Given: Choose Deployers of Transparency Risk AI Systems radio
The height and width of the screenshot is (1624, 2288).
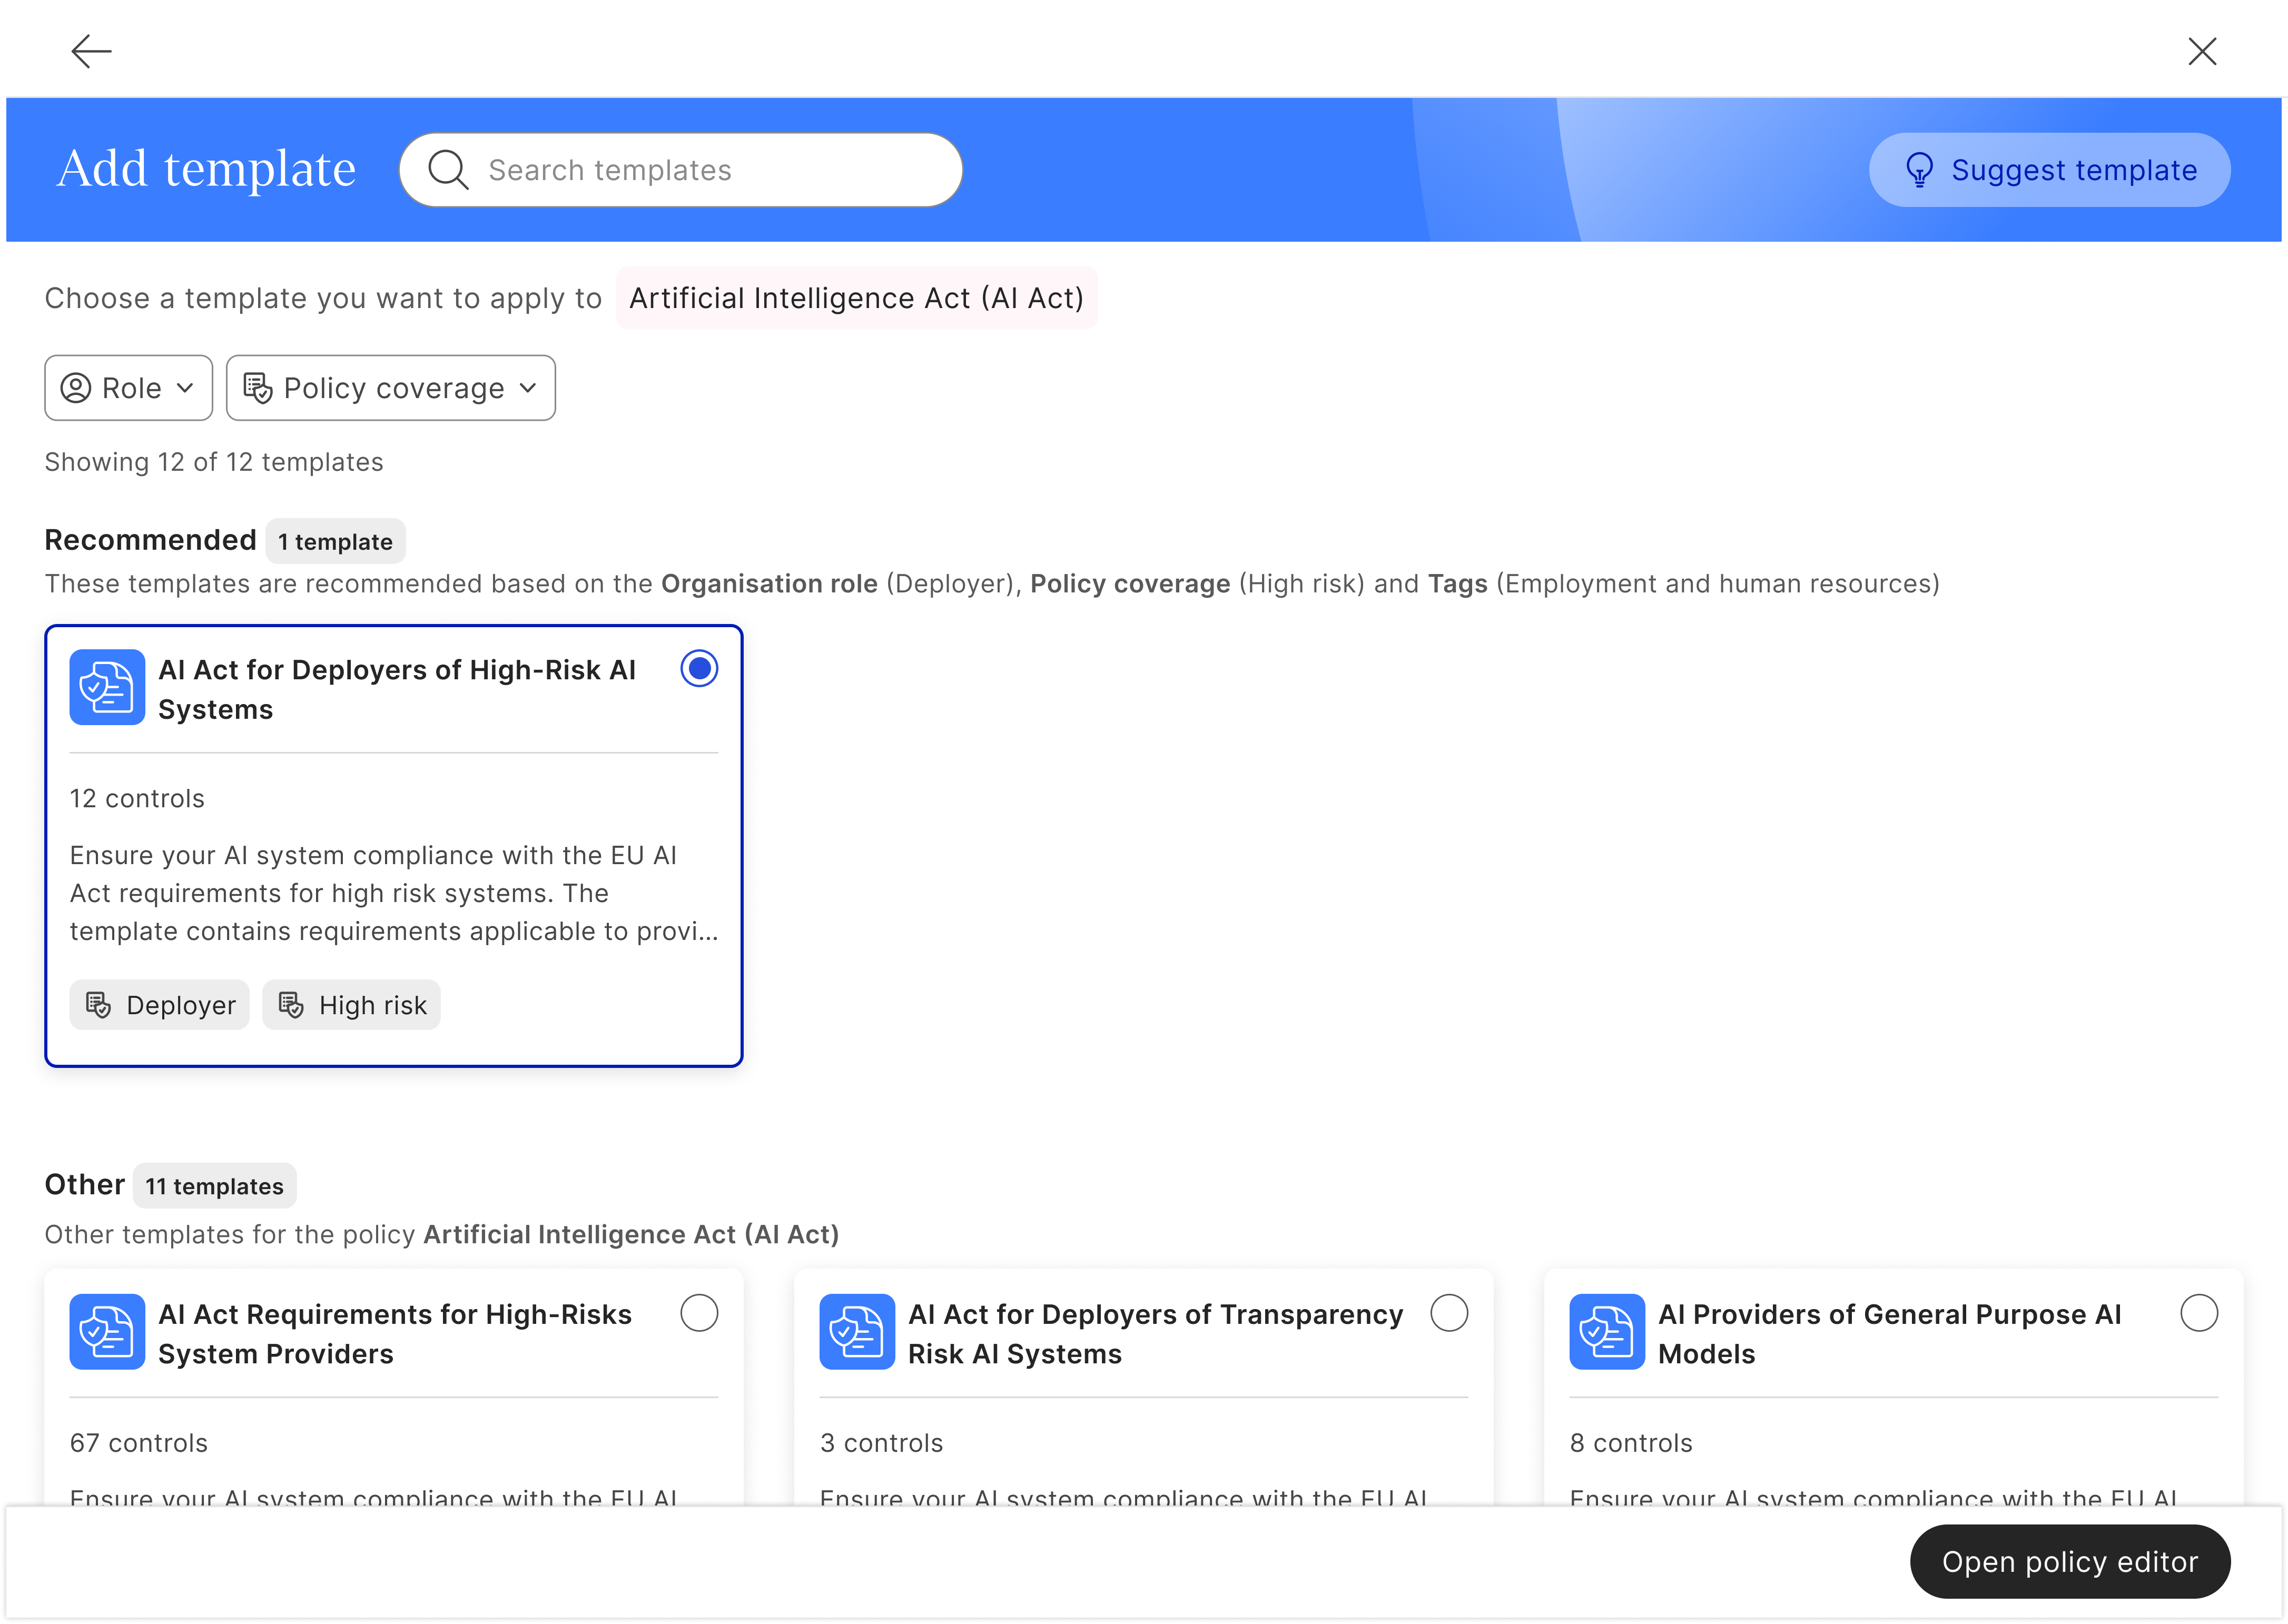Looking at the screenshot, I should pos(1449,1313).
